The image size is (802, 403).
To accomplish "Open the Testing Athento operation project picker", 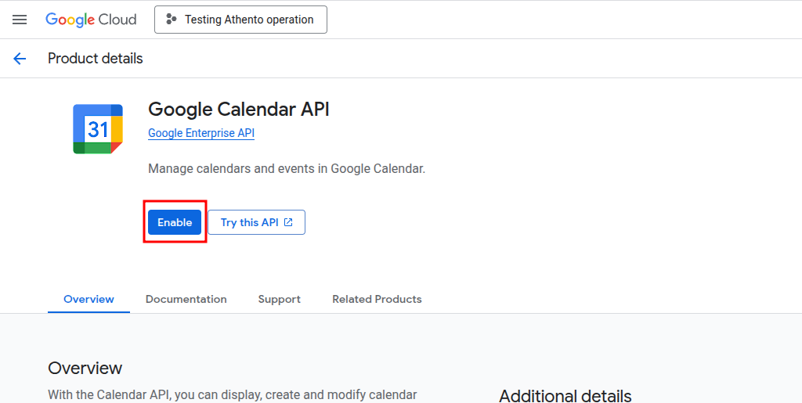I will (240, 20).
